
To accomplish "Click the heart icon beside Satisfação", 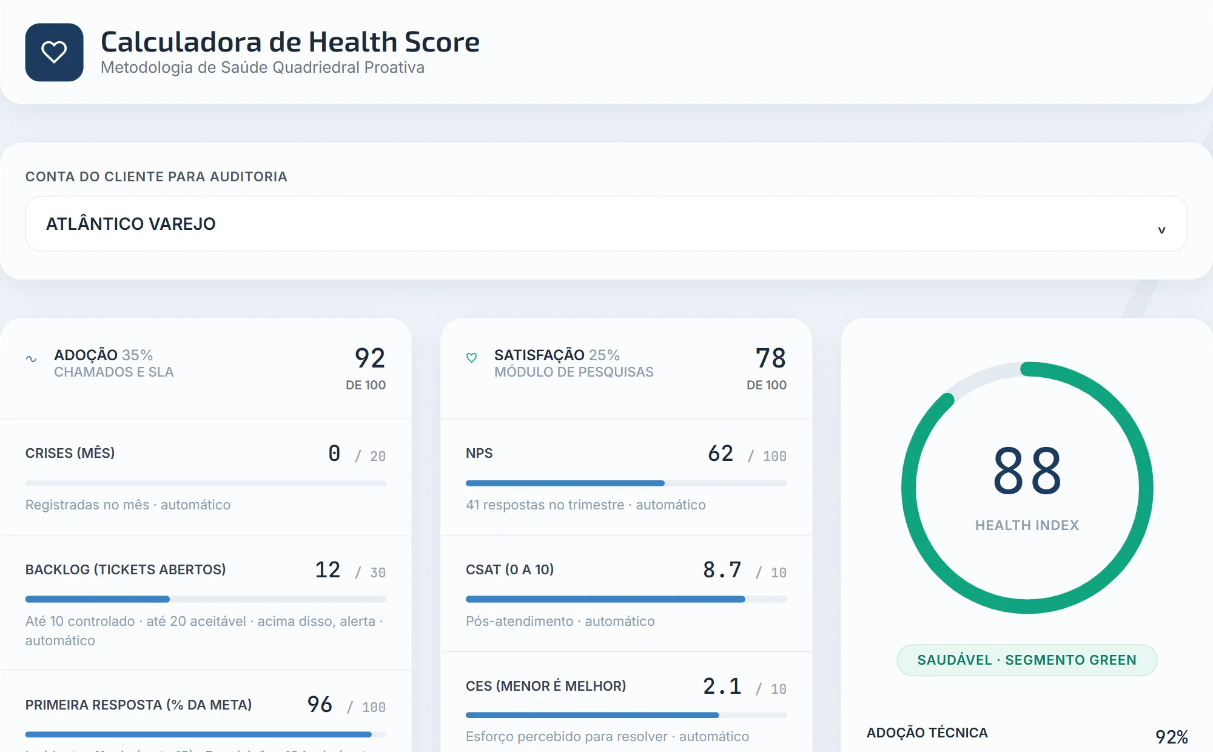I will click(471, 358).
